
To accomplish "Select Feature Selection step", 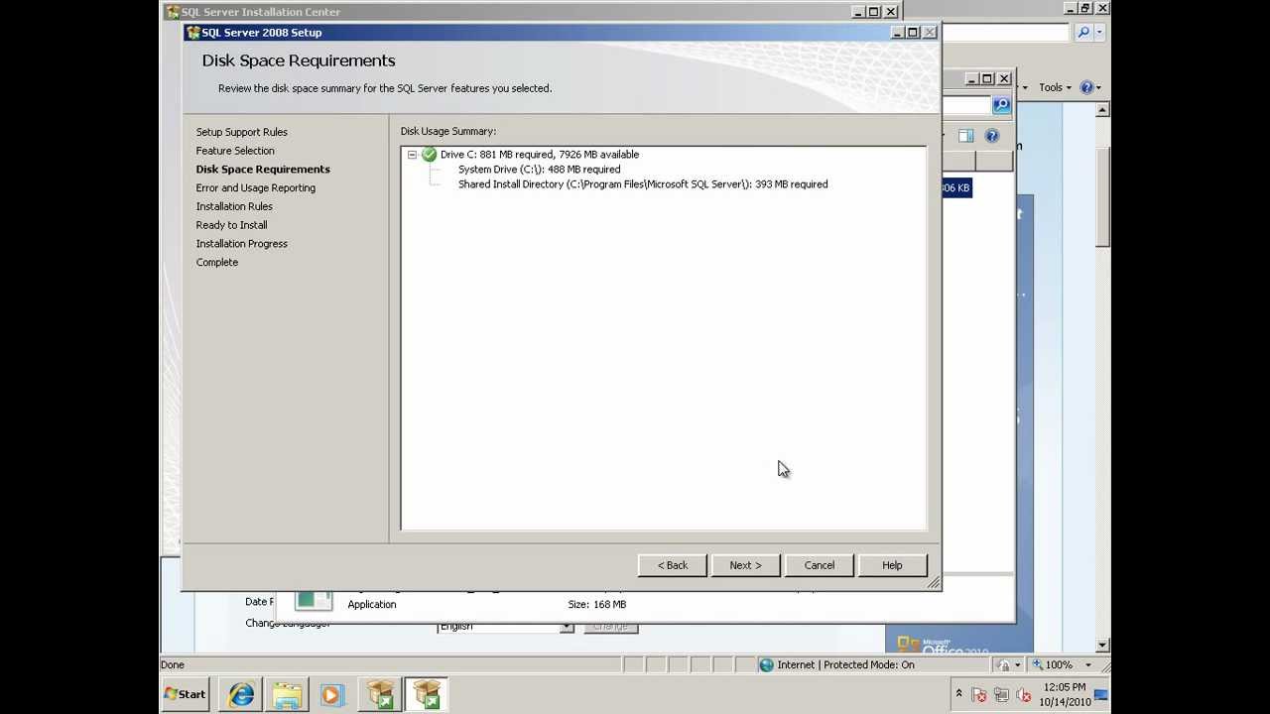I will (x=235, y=151).
